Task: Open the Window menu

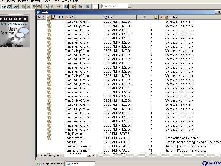Action: click(66, 1)
